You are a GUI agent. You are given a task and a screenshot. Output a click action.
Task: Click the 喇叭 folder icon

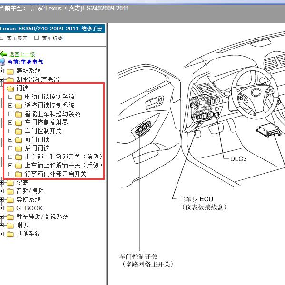10,226
